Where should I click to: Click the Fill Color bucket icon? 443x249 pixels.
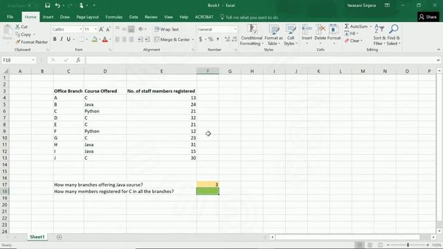coord(94,39)
